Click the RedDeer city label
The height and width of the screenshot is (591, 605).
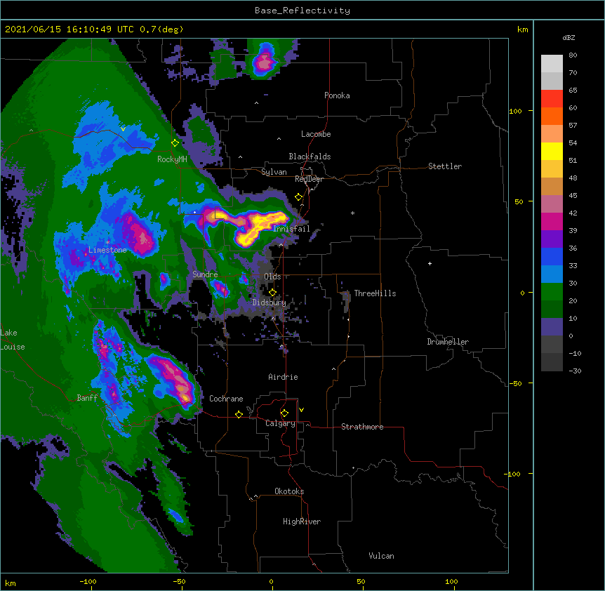(x=309, y=179)
